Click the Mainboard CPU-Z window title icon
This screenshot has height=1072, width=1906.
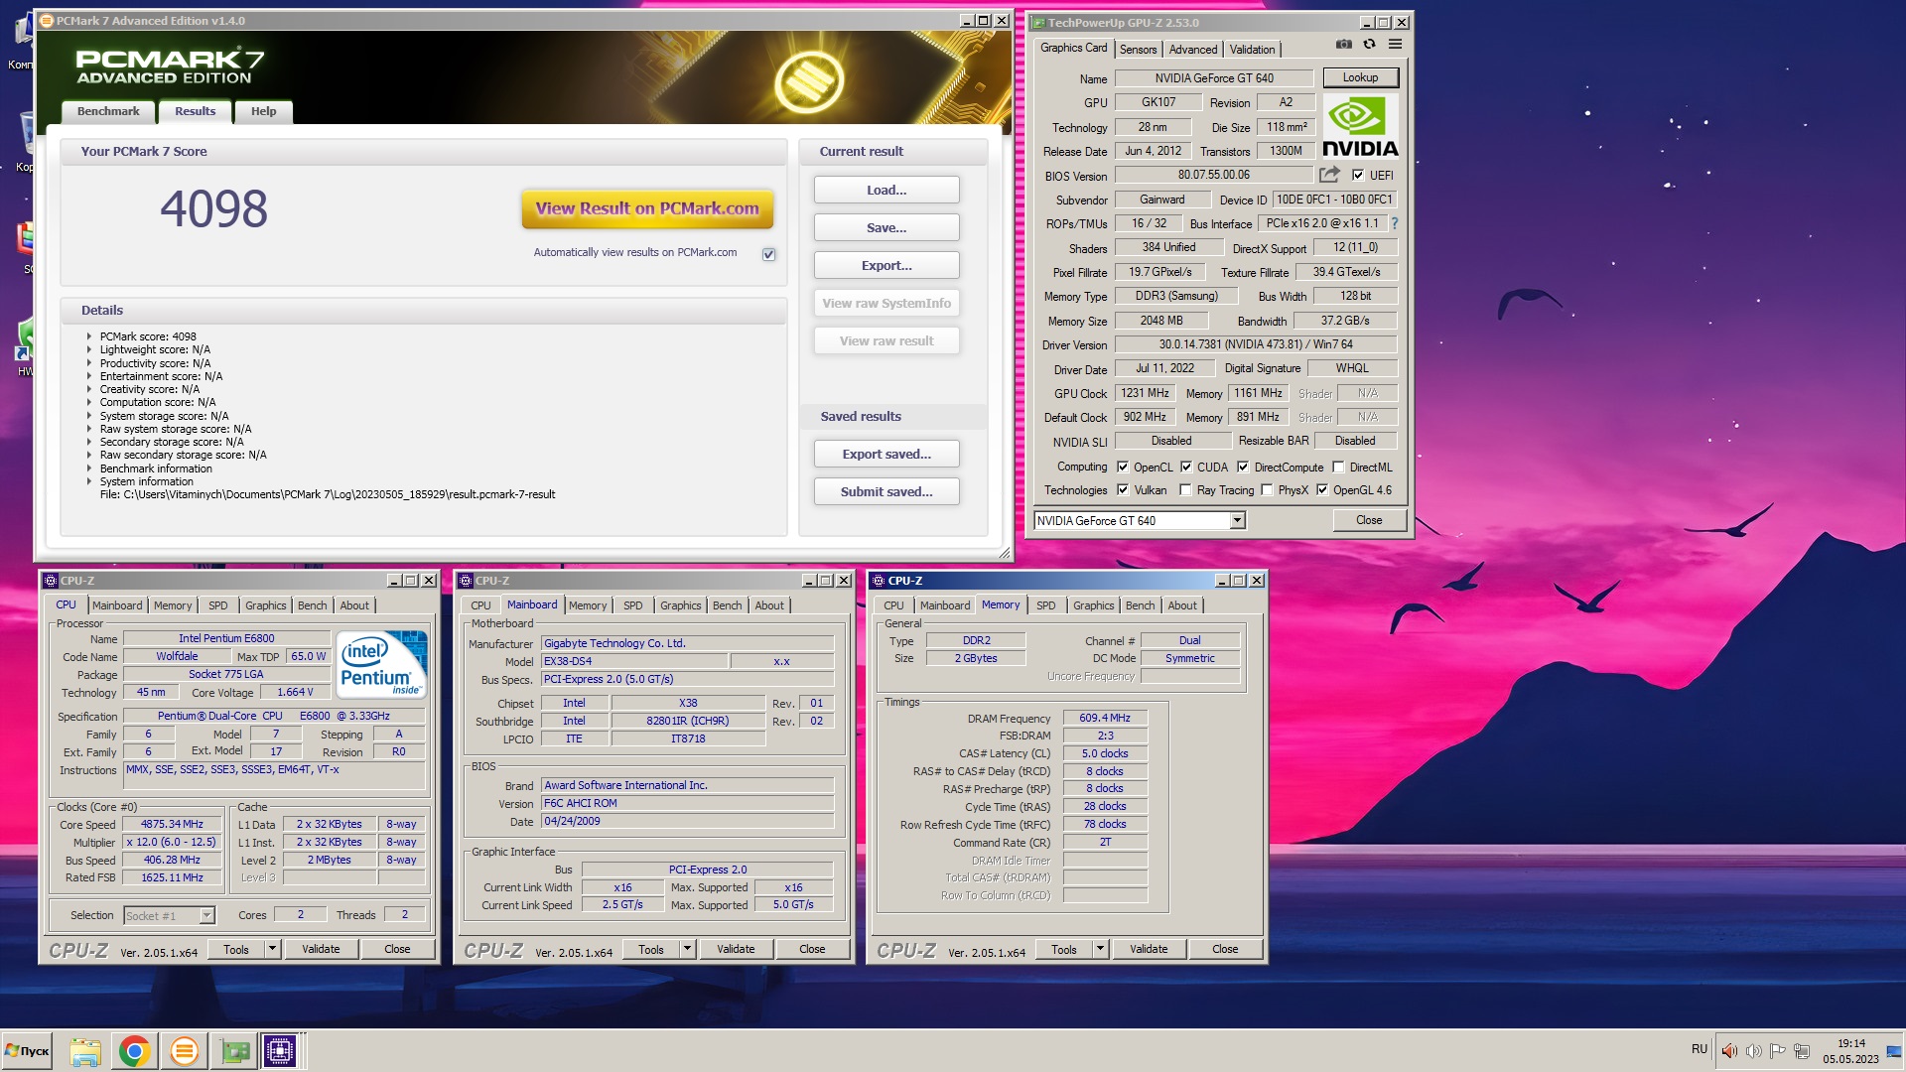466,581
